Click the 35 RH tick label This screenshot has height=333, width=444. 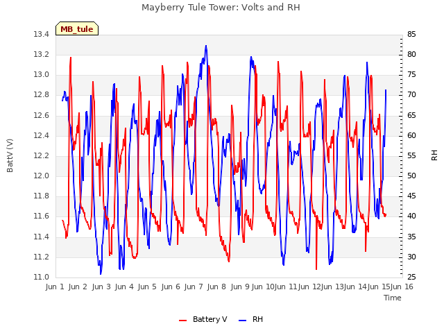pyautogui.click(x=411, y=237)
